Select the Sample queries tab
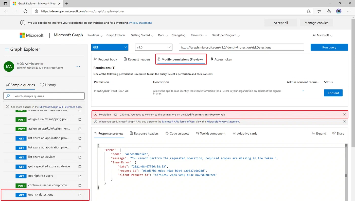This screenshot has height=201, width=355. coord(21,85)
